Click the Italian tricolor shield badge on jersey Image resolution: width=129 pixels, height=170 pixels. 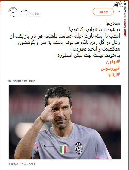click(63, 150)
